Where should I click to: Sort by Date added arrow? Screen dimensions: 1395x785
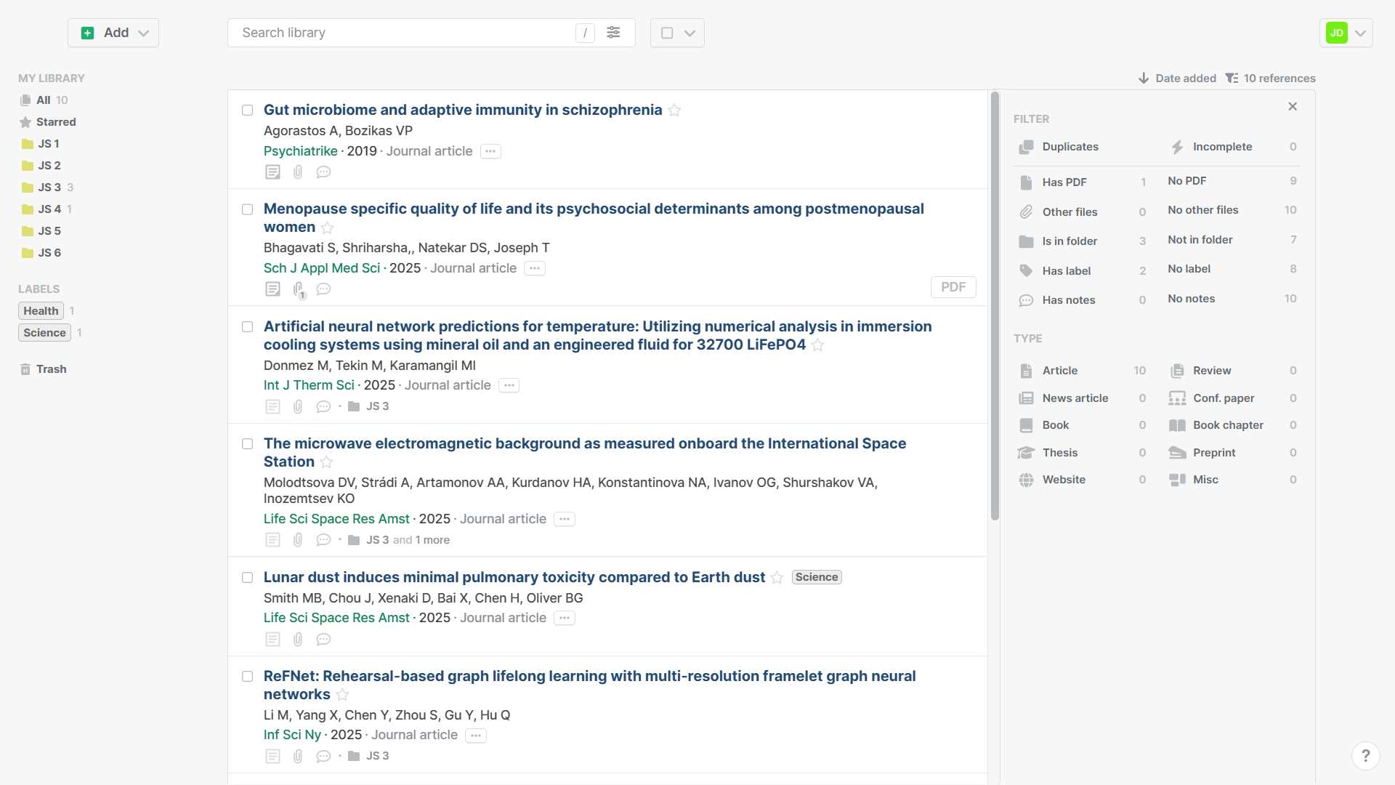point(1144,78)
